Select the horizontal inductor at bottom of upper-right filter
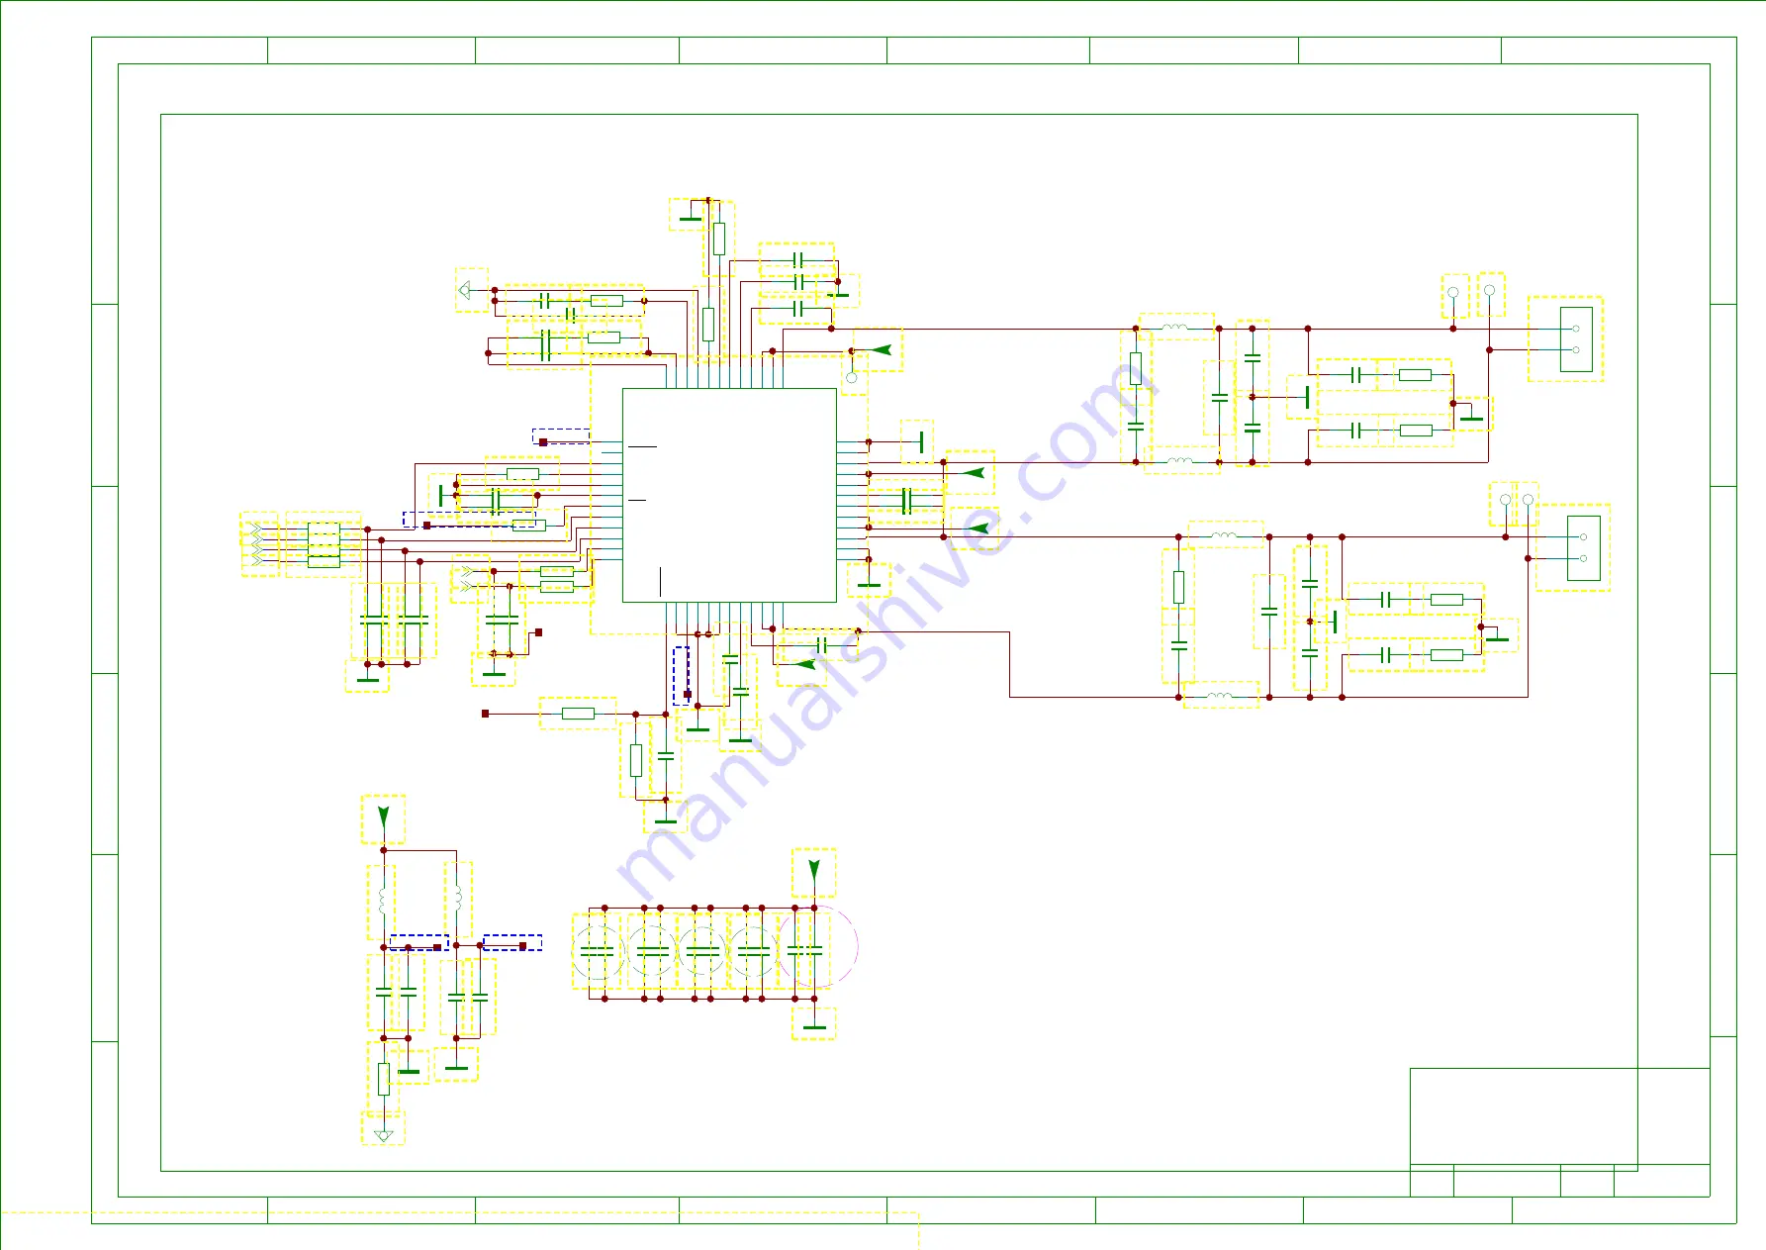Screen dimensions: 1766x1250 tap(1180, 460)
